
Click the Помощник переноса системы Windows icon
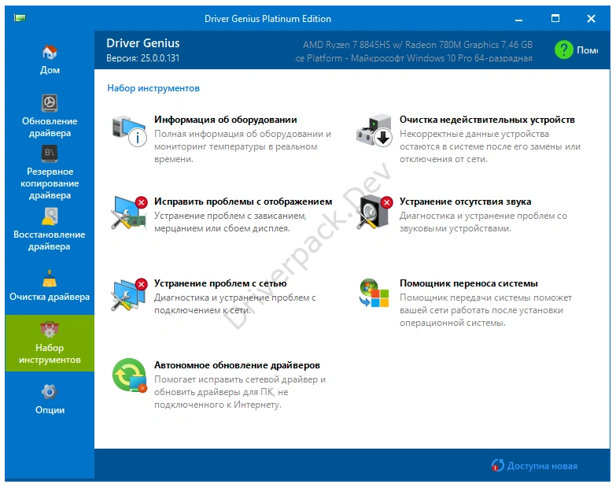pyautogui.click(x=374, y=293)
